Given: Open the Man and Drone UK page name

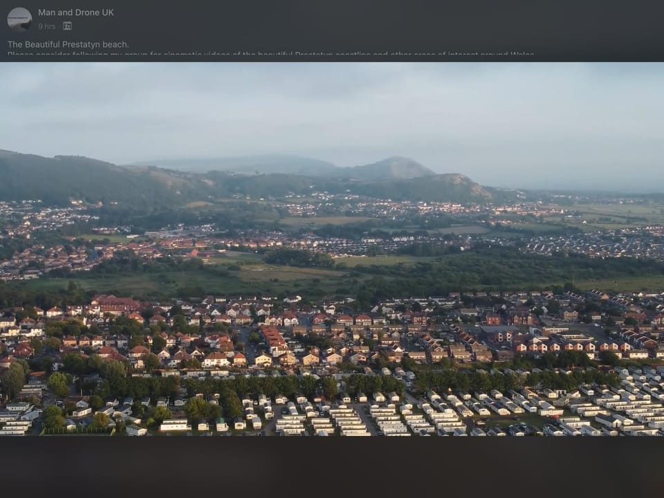Looking at the screenshot, I should tap(75, 12).
